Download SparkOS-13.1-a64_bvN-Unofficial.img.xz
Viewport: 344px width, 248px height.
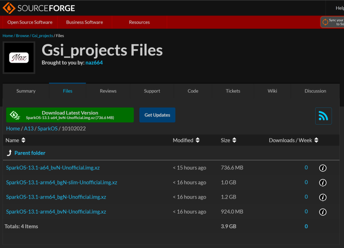[x=53, y=168]
